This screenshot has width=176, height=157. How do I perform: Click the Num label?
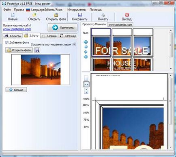[86, 33]
